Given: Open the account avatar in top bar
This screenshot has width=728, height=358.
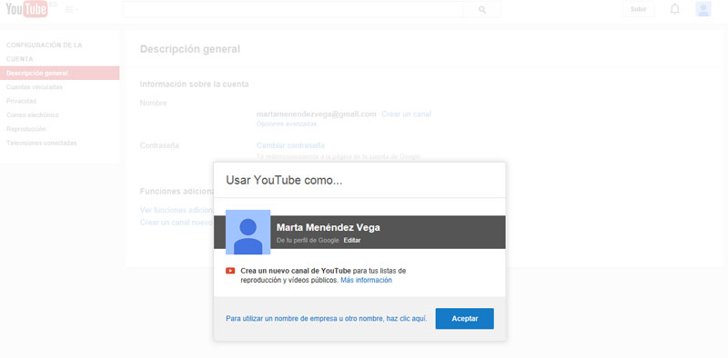Looking at the screenshot, I should (703, 9).
